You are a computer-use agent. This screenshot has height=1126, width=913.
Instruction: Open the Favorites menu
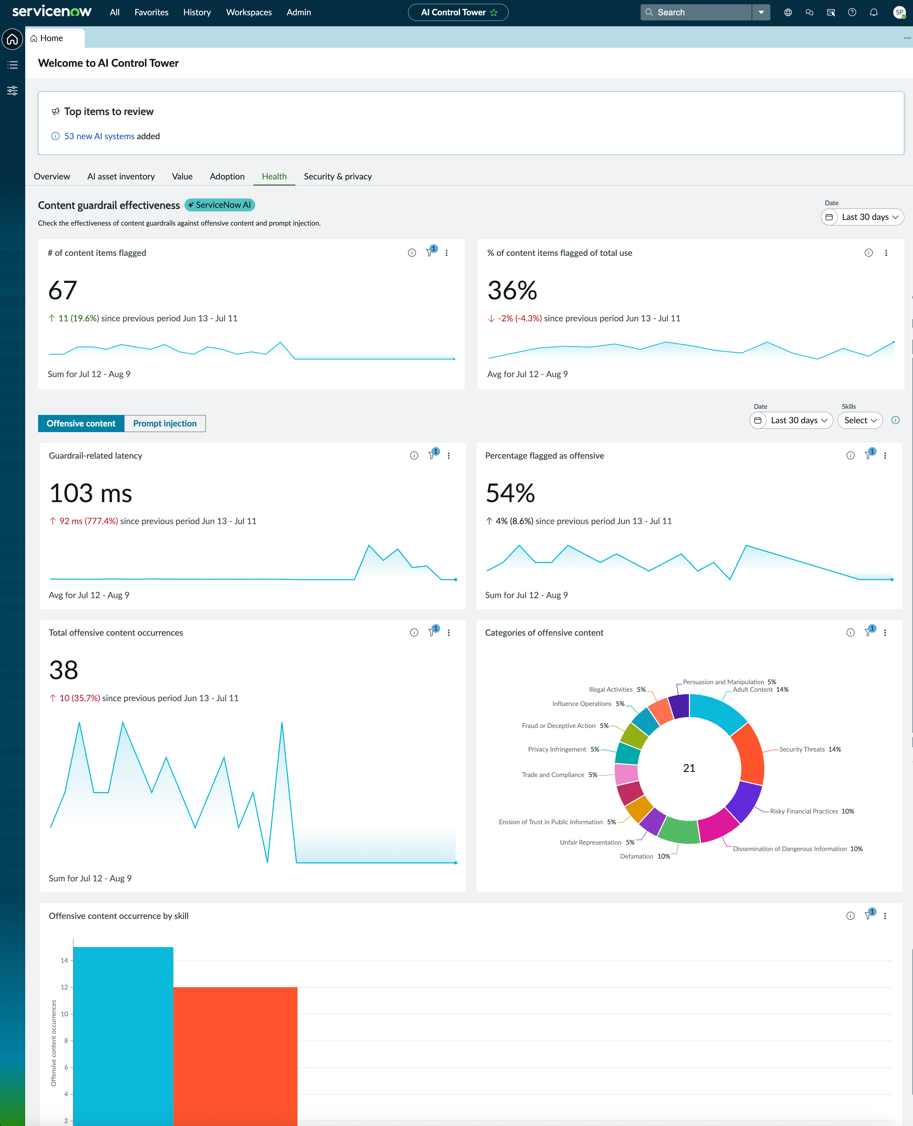click(x=151, y=12)
